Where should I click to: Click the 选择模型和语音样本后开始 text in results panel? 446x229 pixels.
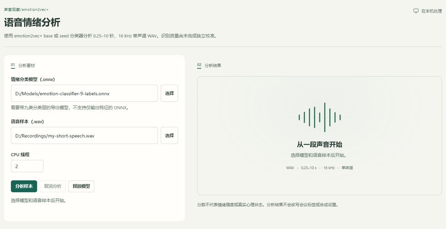(x=319, y=155)
